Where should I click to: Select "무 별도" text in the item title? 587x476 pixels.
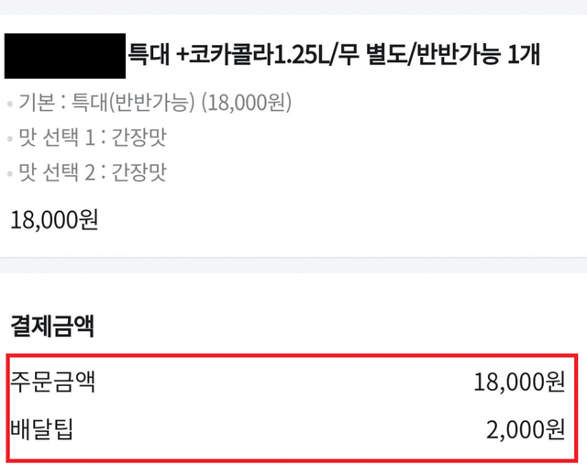(x=370, y=55)
